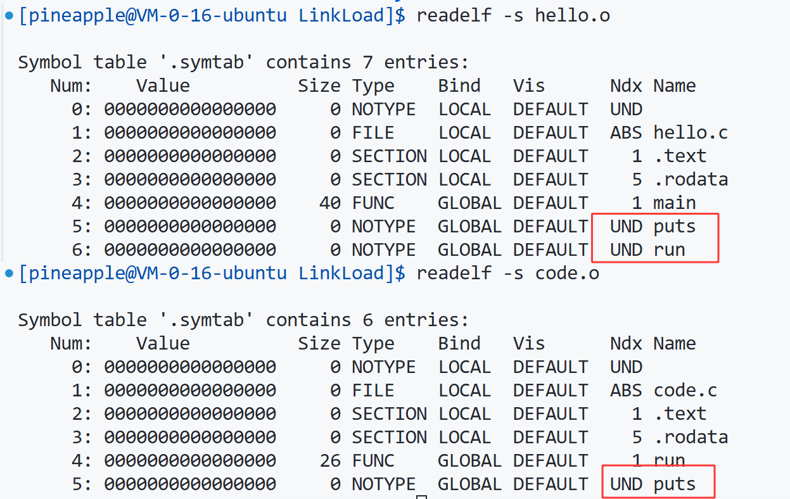Click the blue dot beside the hello.o command
Screen dimensions: 790x499
click(8, 16)
